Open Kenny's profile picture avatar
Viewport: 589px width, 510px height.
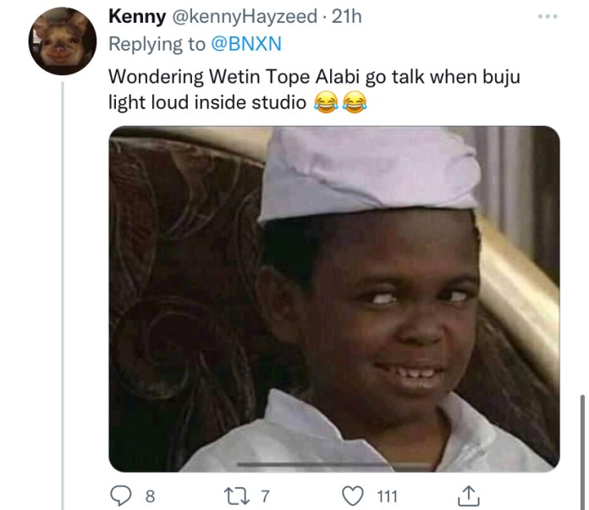[62, 42]
